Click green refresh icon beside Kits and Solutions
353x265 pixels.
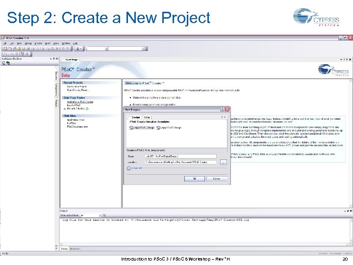click(x=87, y=108)
